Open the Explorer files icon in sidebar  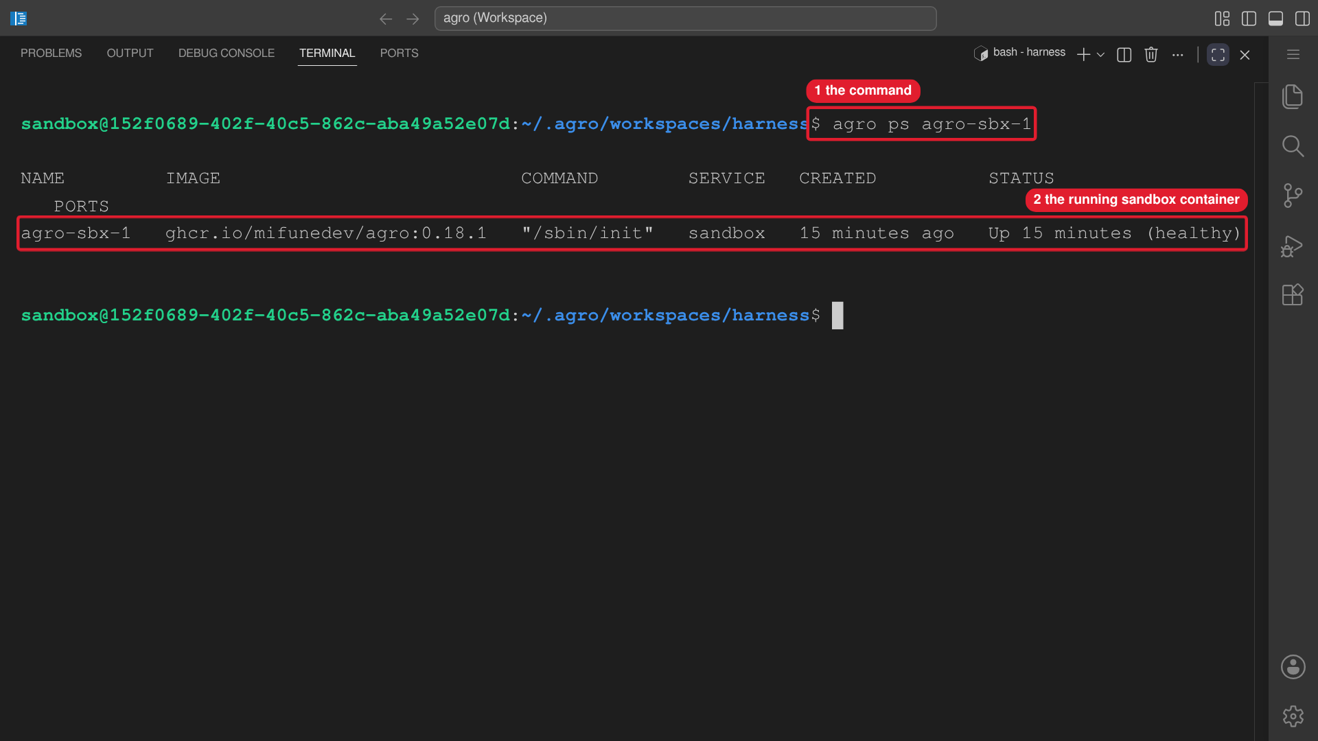[x=1293, y=97]
